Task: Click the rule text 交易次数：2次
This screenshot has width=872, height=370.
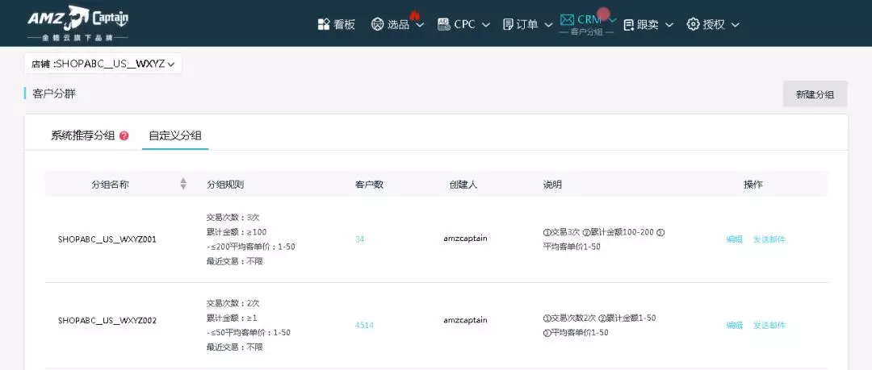Action: tap(233, 303)
